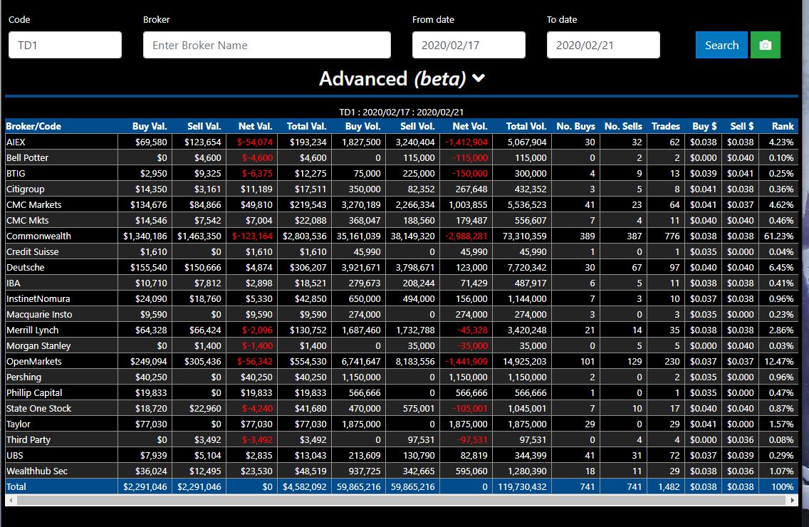Select the OpenMarkets broker name
809x527 pixels.
pos(34,362)
